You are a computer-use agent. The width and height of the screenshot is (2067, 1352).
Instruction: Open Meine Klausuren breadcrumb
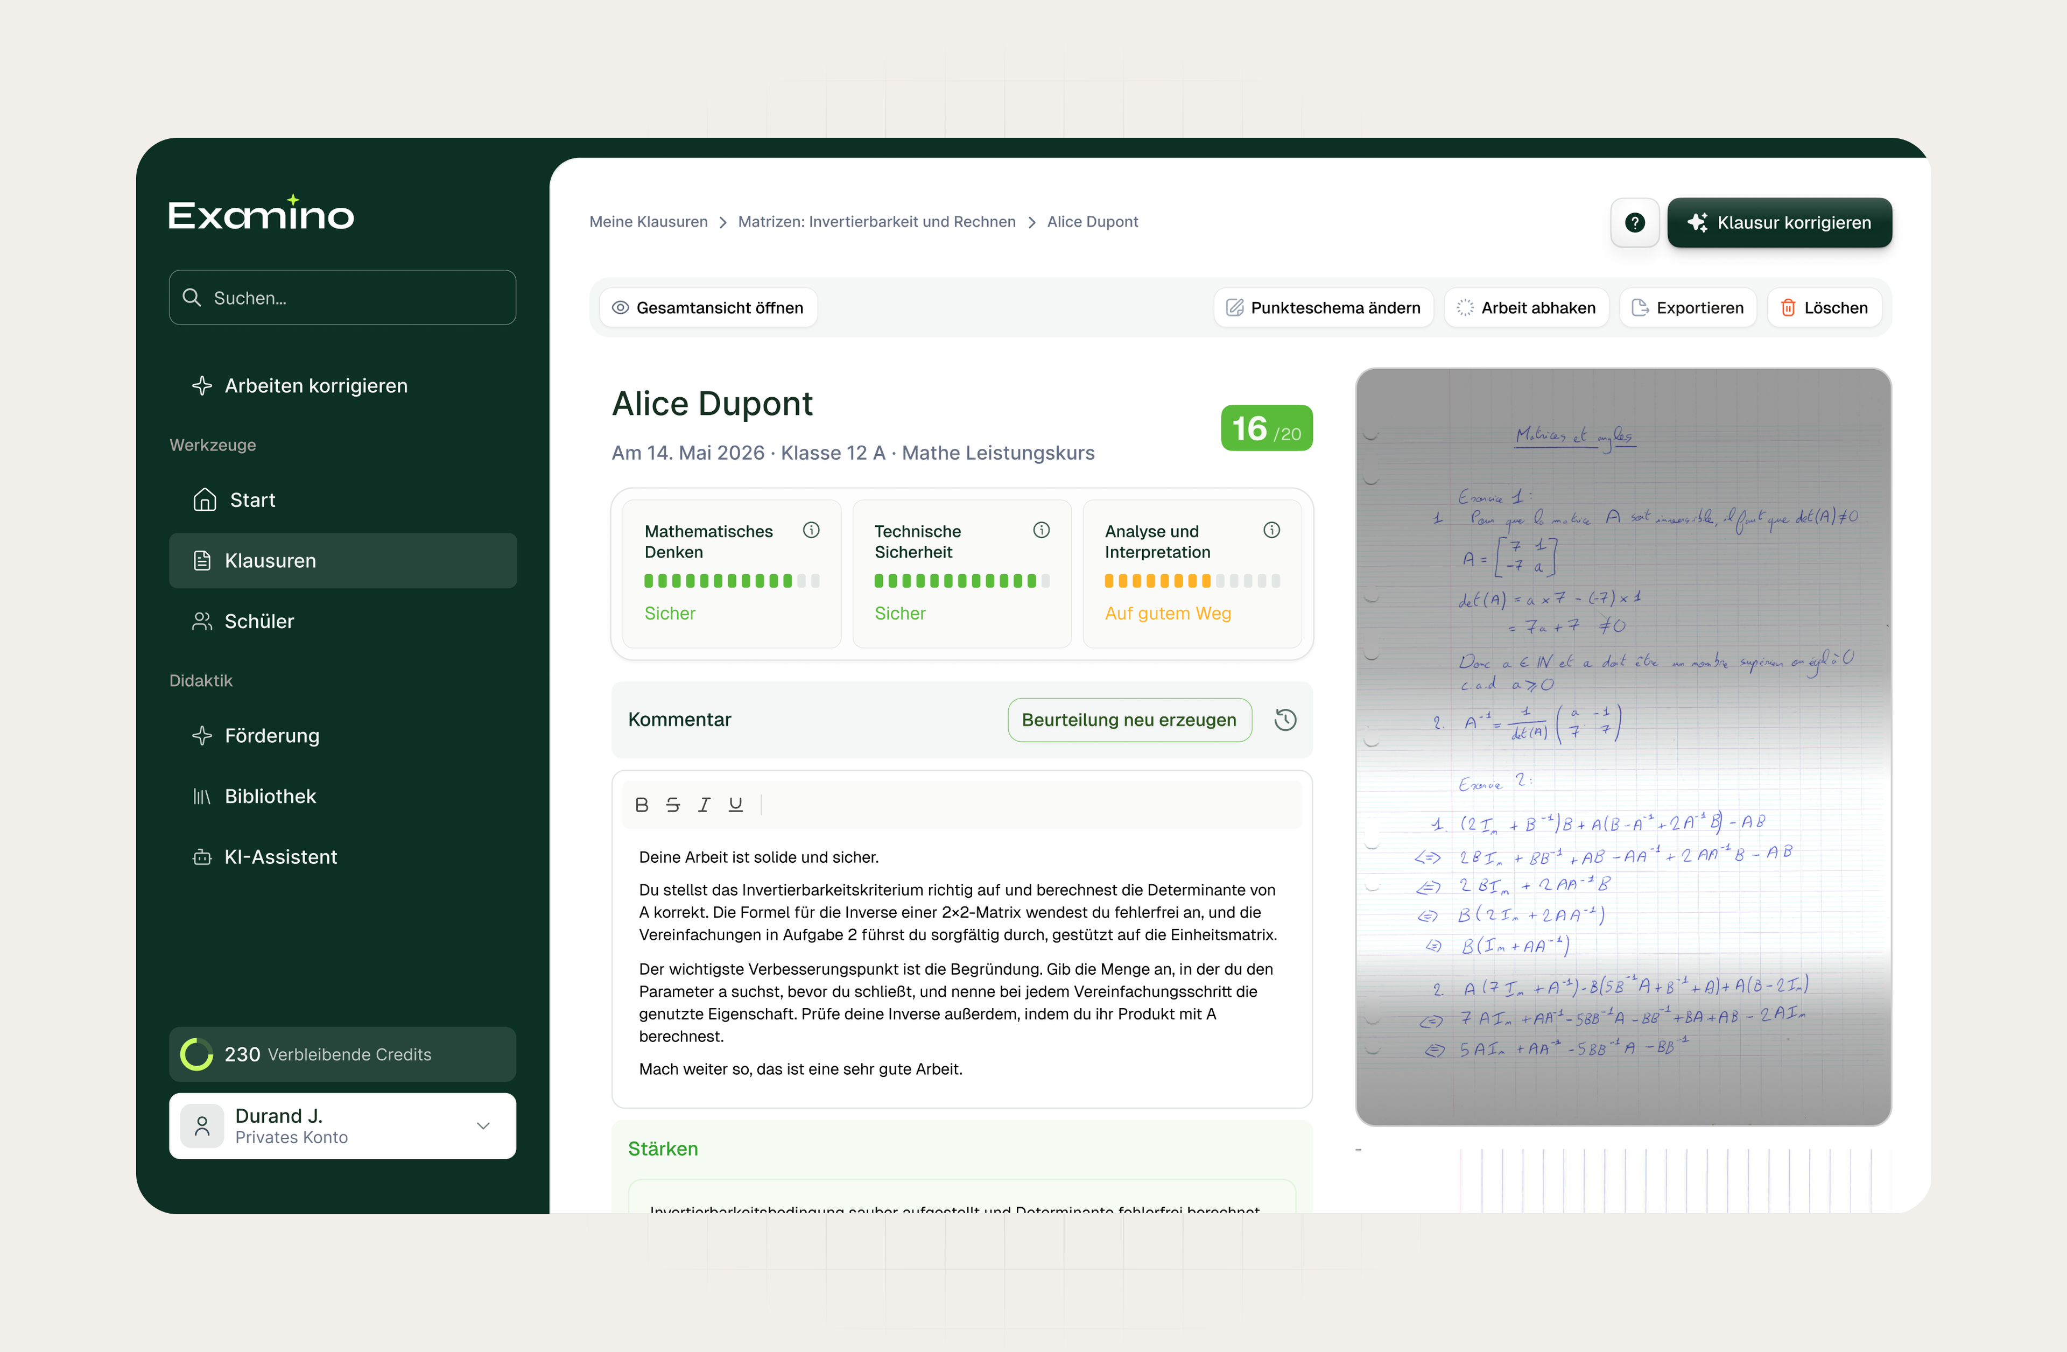[x=648, y=221]
